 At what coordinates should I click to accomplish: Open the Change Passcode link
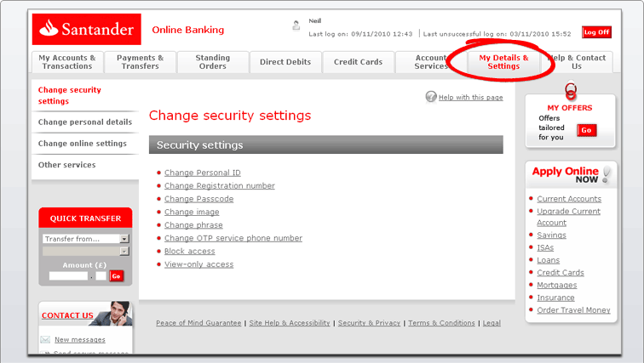pyautogui.click(x=198, y=199)
